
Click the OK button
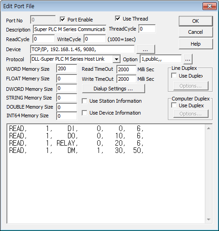coord(196,21)
